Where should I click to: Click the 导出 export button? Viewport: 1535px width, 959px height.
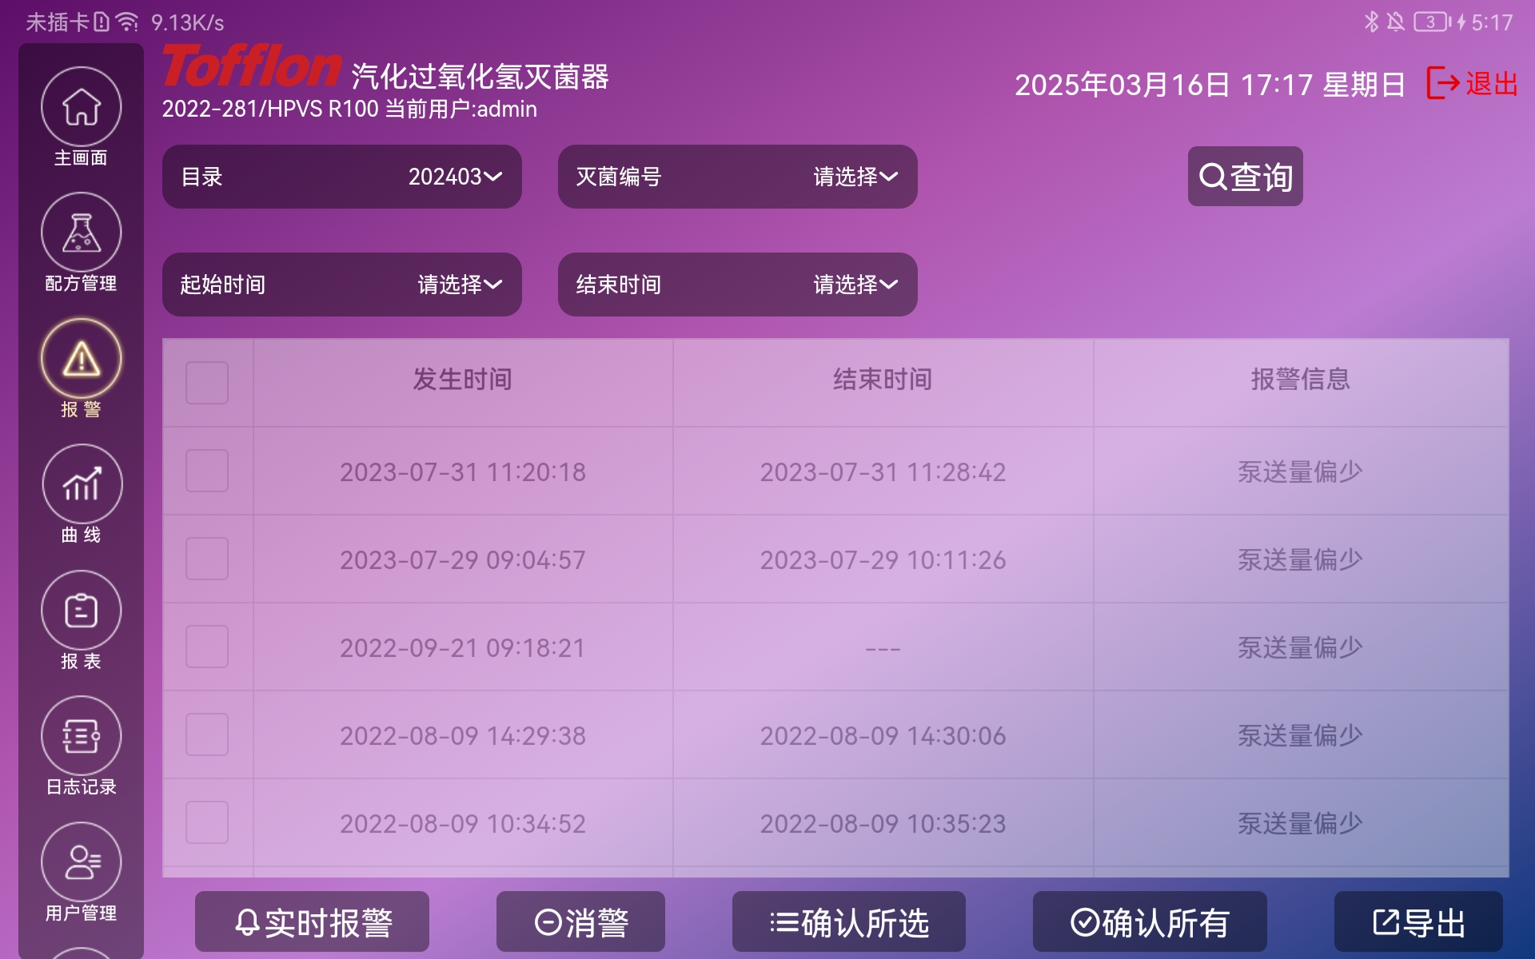1418,922
